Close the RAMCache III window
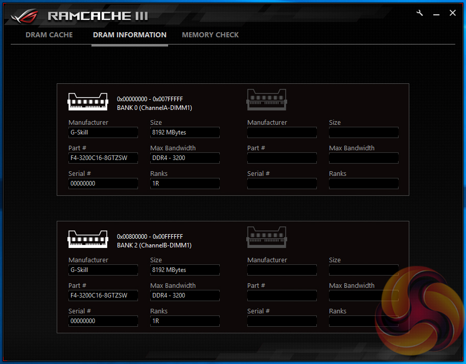466x364 pixels. pos(452,13)
